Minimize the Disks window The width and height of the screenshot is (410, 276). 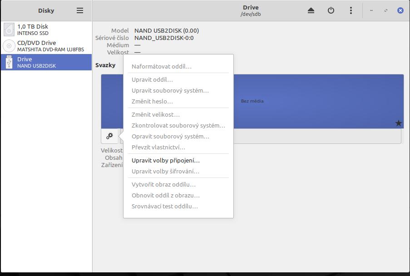(371, 10)
